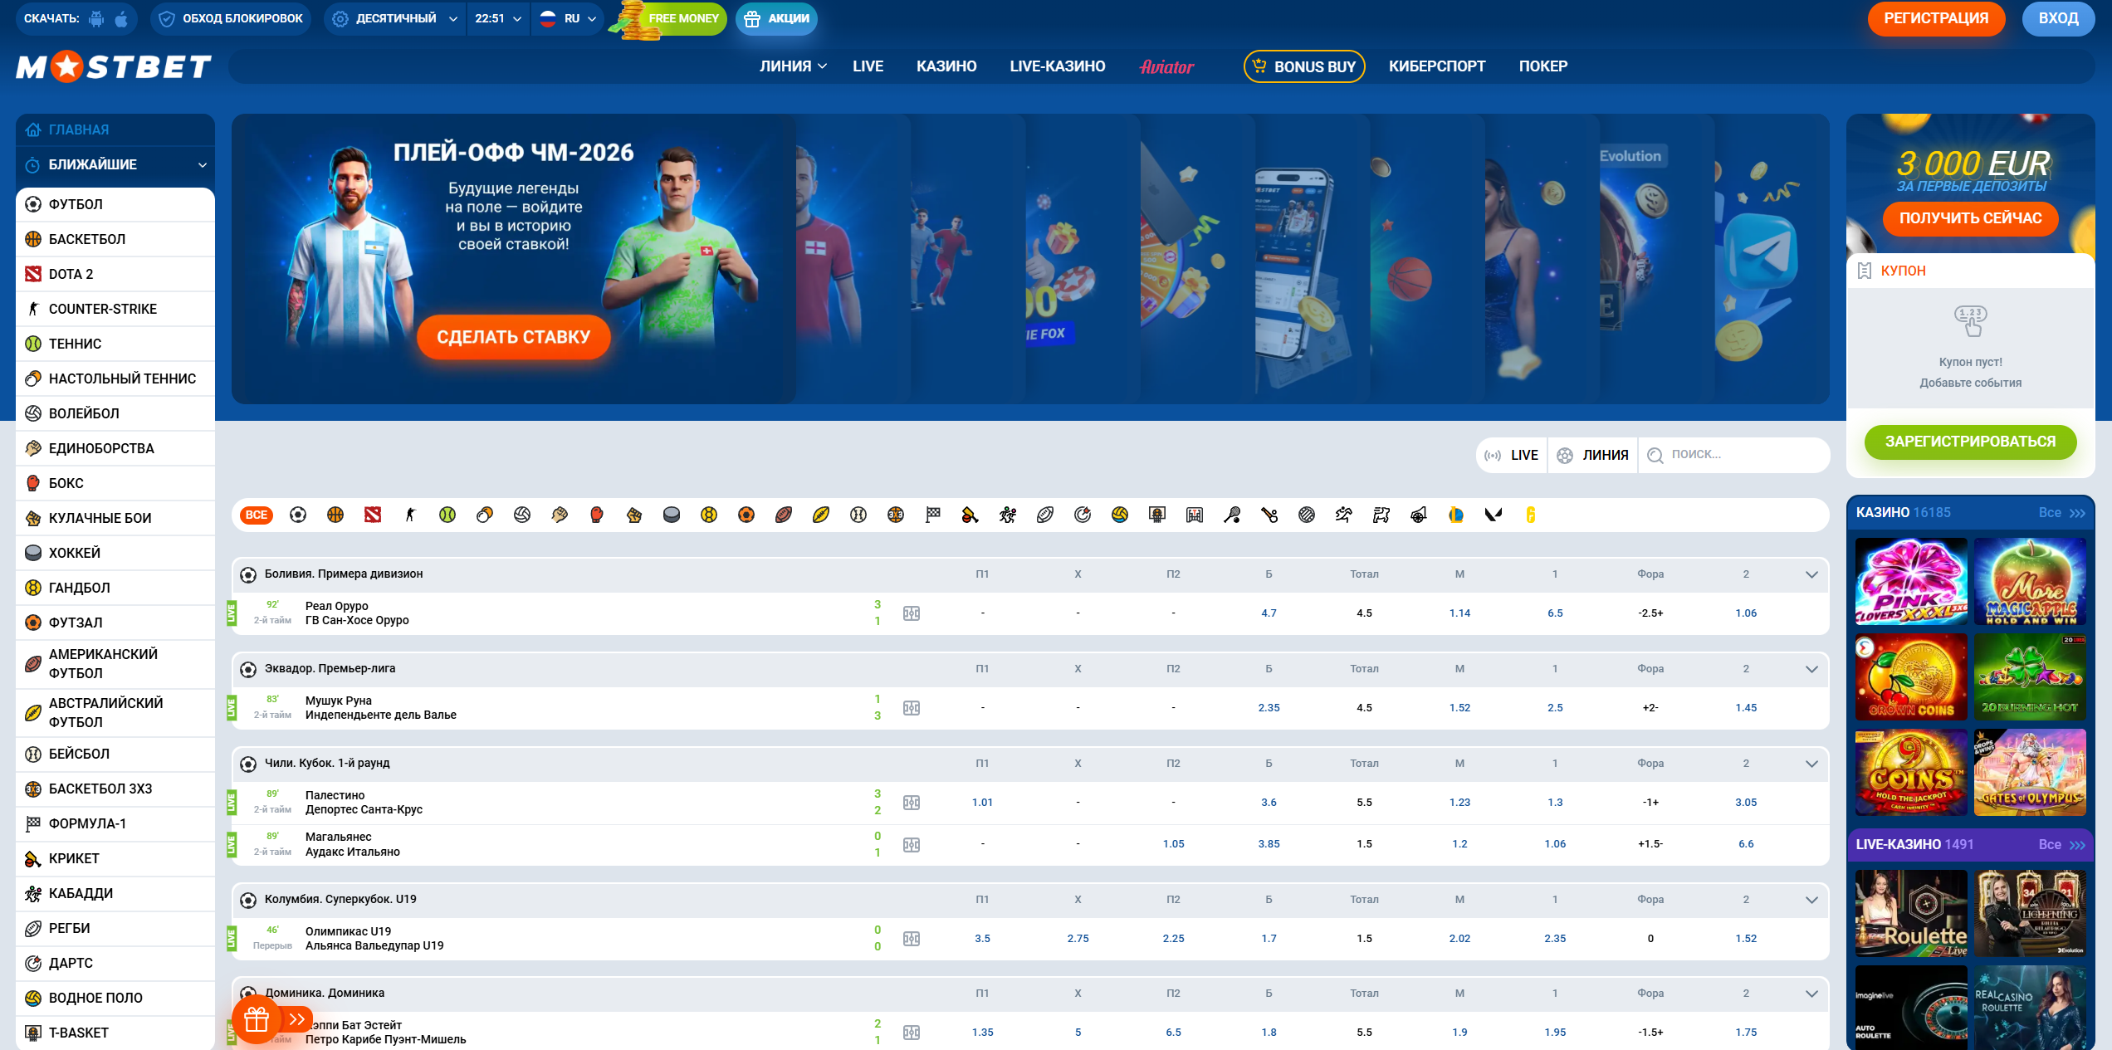Viewport: 2112px width, 1050px height.
Task: Collapse the Эквадор. Премьер-лига league
Action: tap(1811, 669)
